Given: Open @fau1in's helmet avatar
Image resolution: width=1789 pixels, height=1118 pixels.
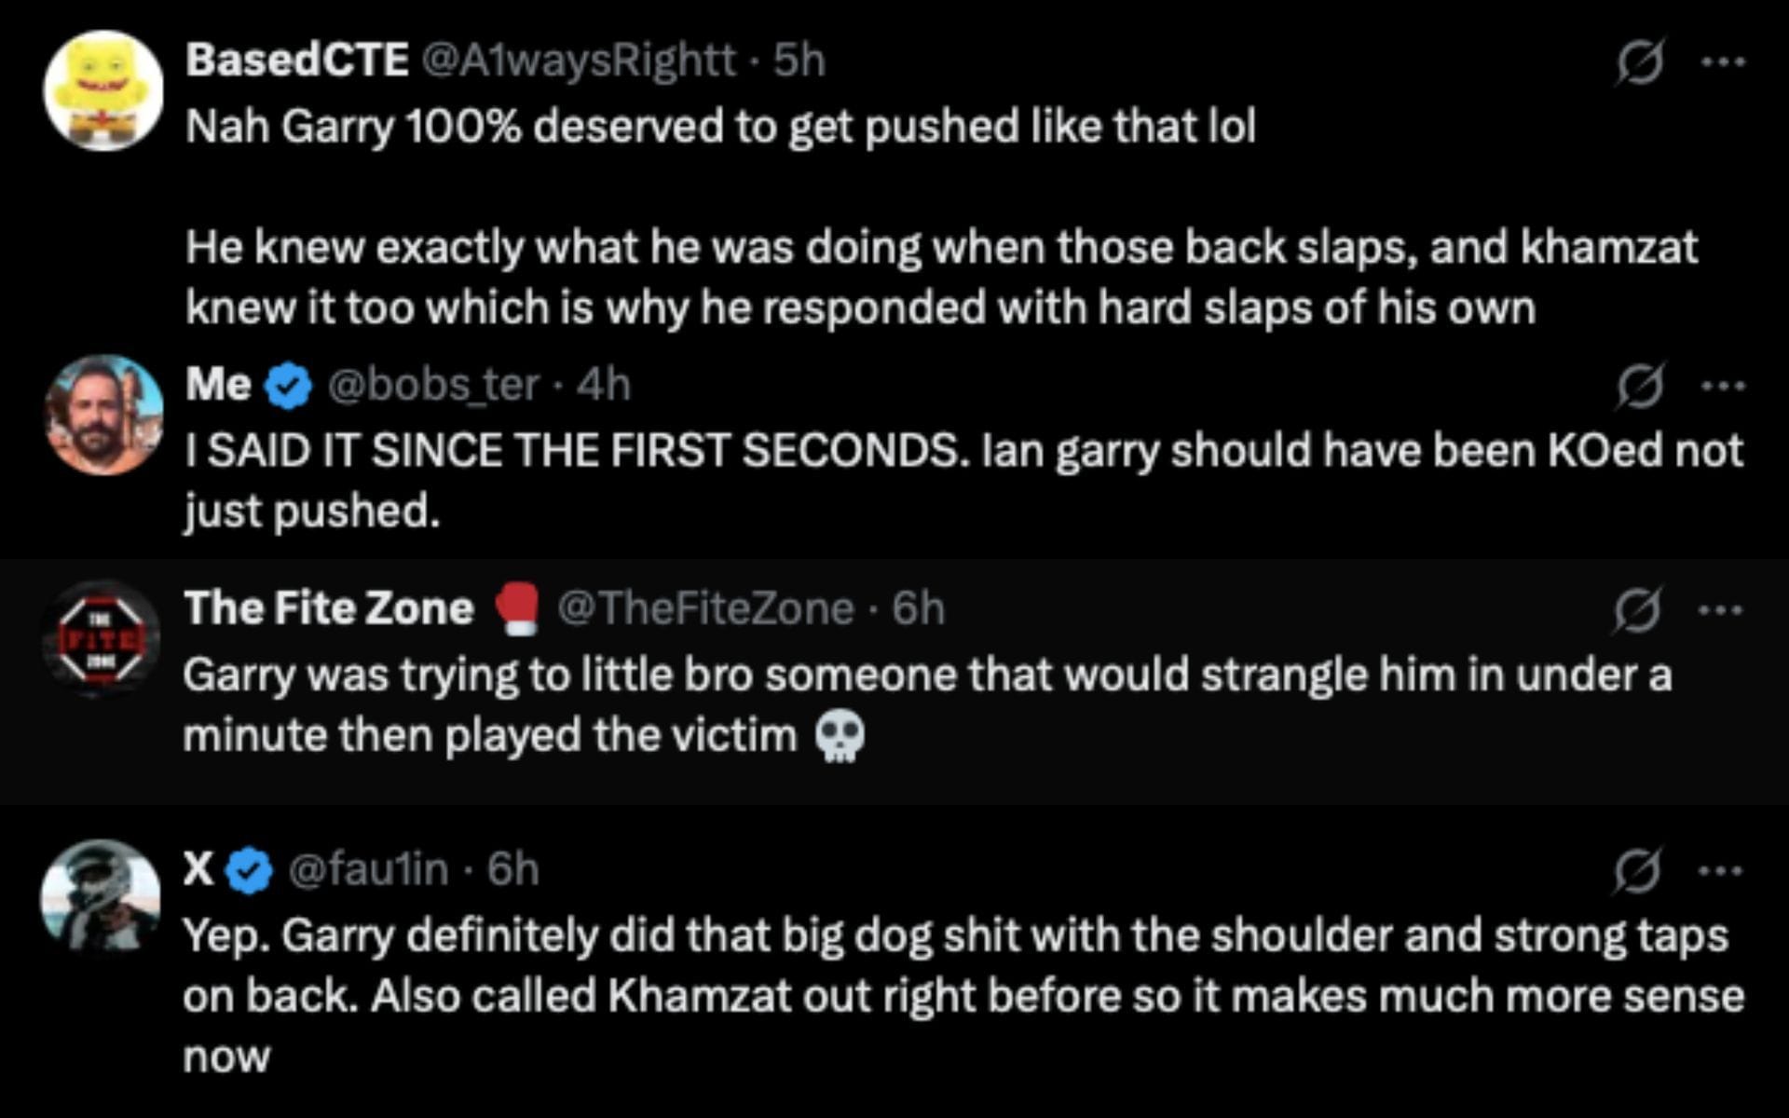Looking at the screenshot, I should 101,897.
